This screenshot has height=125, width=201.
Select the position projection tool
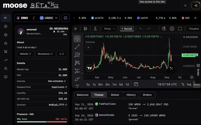point(77,71)
